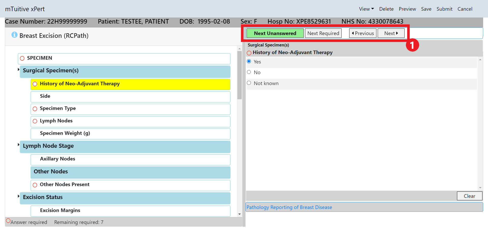The width and height of the screenshot is (488, 228).
Task: Select the Other Nodes Present item
Action: [x=130, y=185]
